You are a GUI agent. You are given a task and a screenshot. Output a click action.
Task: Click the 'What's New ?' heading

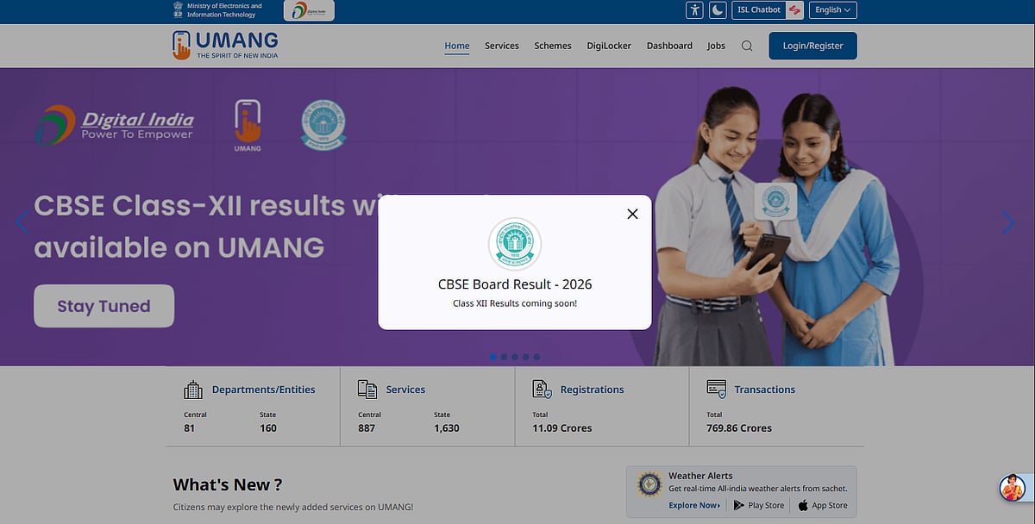click(228, 484)
